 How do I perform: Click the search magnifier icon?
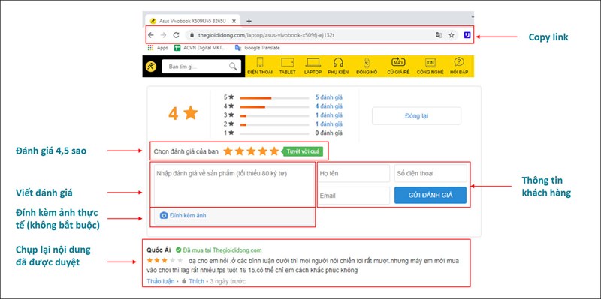(233, 67)
